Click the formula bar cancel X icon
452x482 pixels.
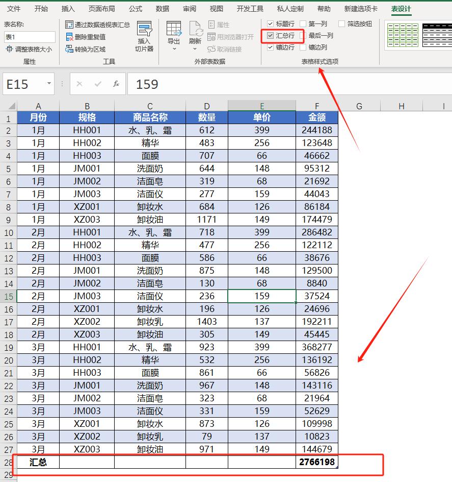79,84
